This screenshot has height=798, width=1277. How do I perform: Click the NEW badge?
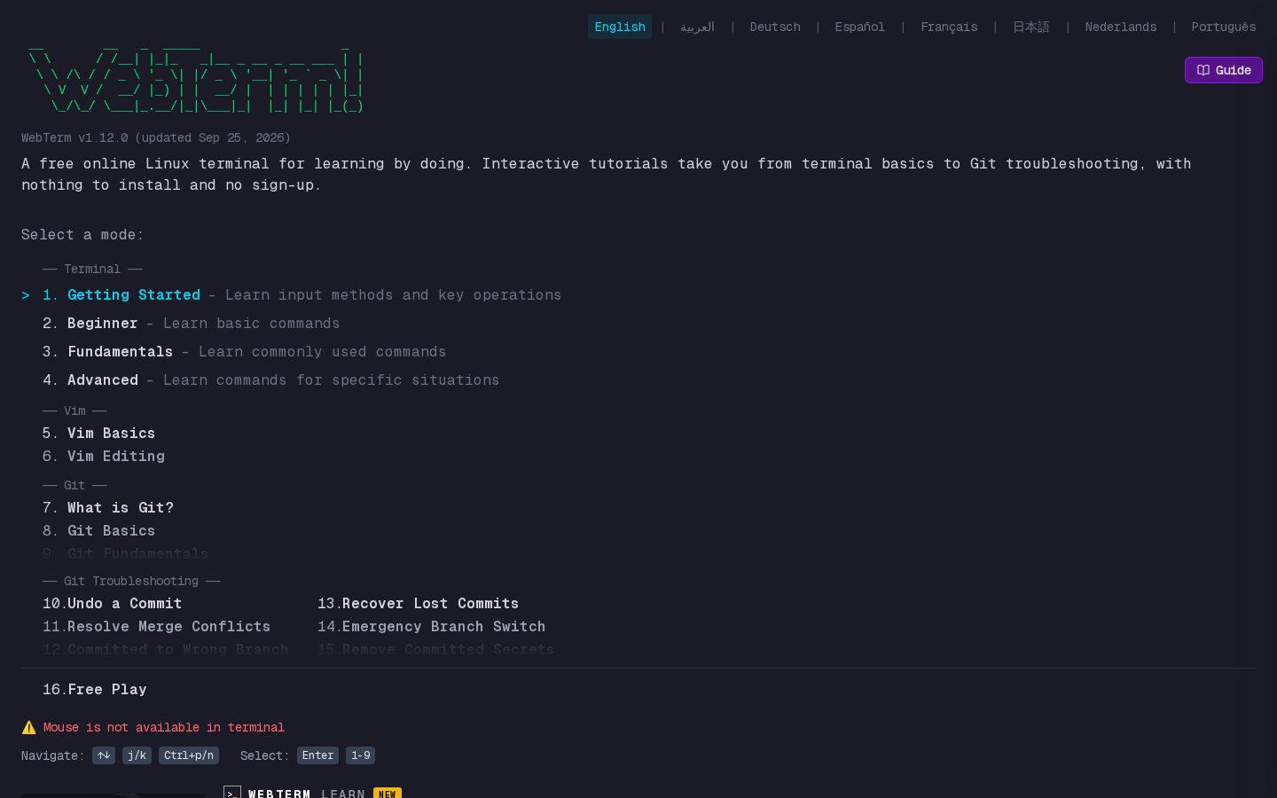coord(388,794)
